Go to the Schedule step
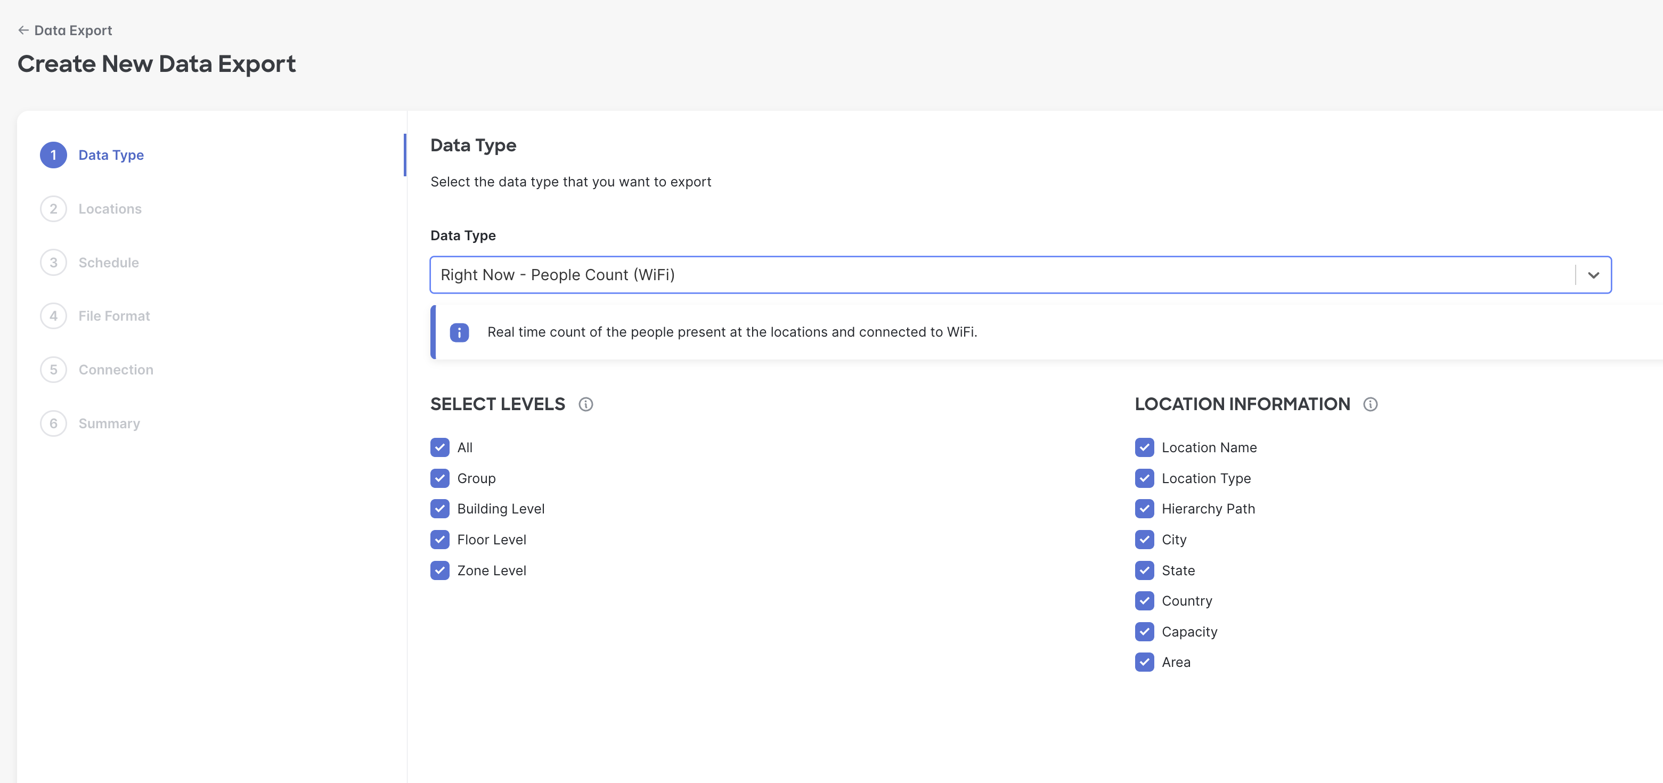The height and width of the screenshot is (783, 1663). pyautogui.click(x=109, y=263)
